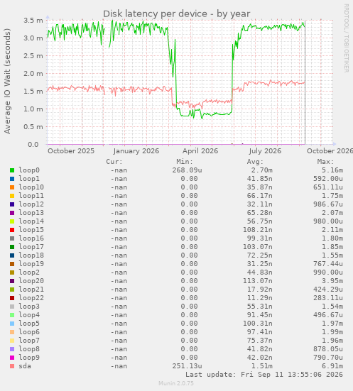This screenshot has width=353, height=391.
Task: Click the sda min value 251.13u
Action: (187, 366)
